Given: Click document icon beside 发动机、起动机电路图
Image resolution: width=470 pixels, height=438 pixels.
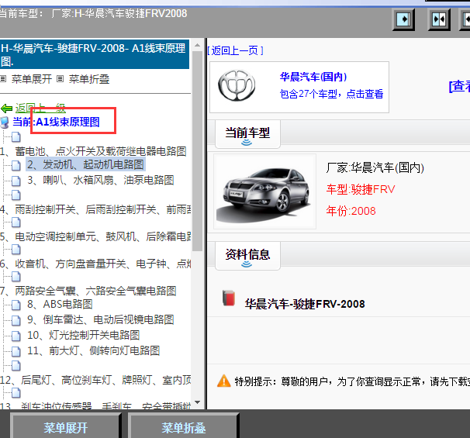Looking at the screenshot, I should click(16, 165).
